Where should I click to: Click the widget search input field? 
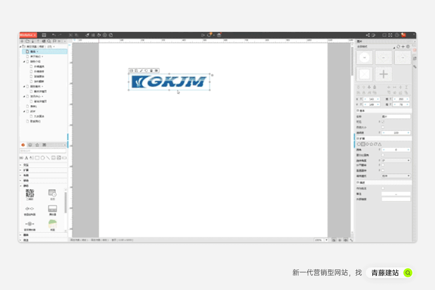(43, 151)
